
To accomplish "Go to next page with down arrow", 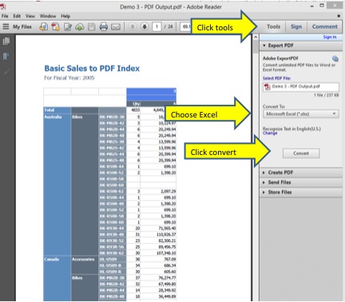I will (x=145, y=26).
